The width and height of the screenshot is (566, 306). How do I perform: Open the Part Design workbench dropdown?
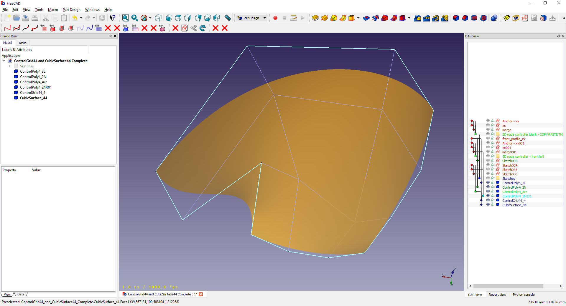pos(251,18)
